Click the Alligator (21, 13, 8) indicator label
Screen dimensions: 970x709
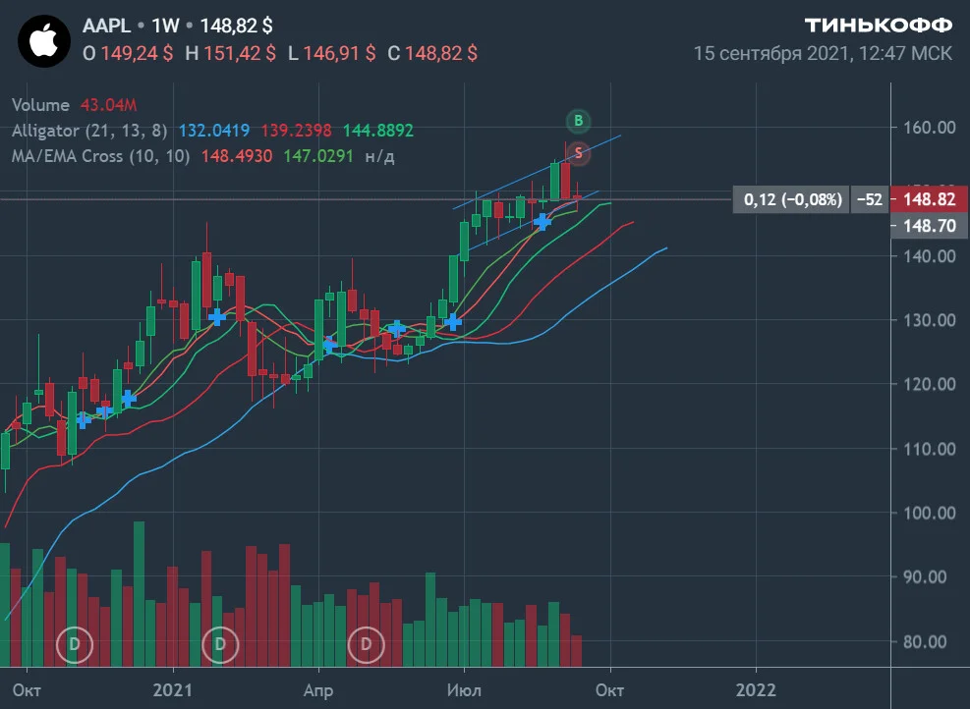(89, 131)
